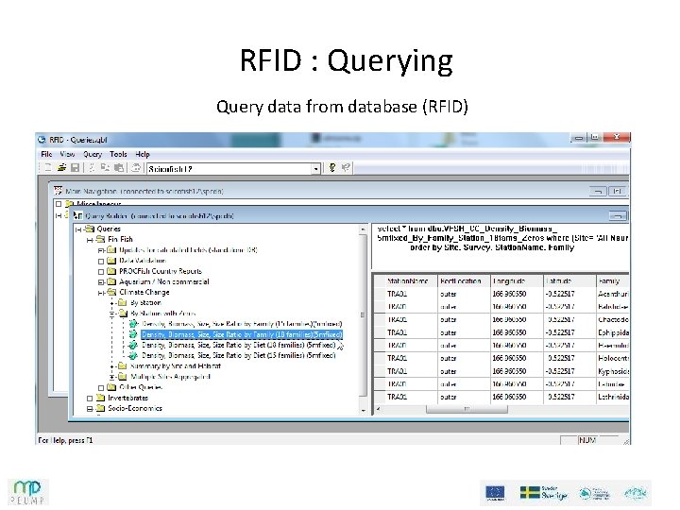Click the Copy toolbar icon

(x=106, y=168)
